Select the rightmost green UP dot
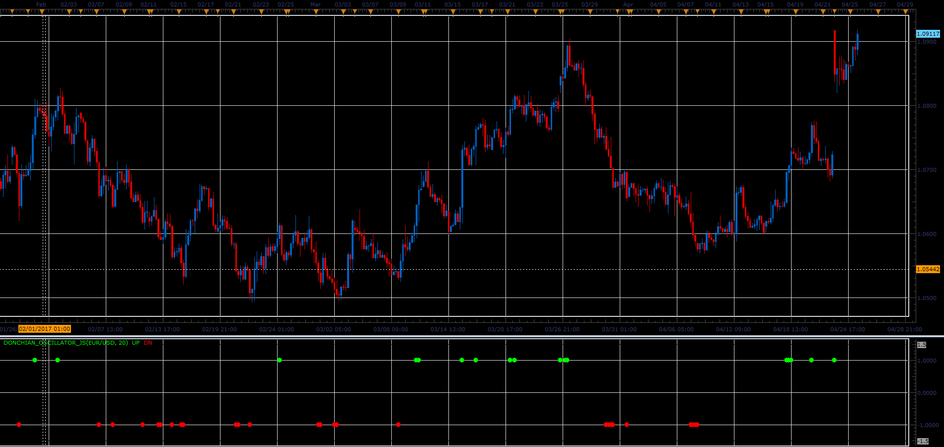This screenshot has height=447, width=944. point(834,360)
